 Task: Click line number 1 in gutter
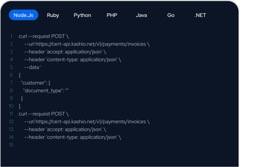pos(11,36)
